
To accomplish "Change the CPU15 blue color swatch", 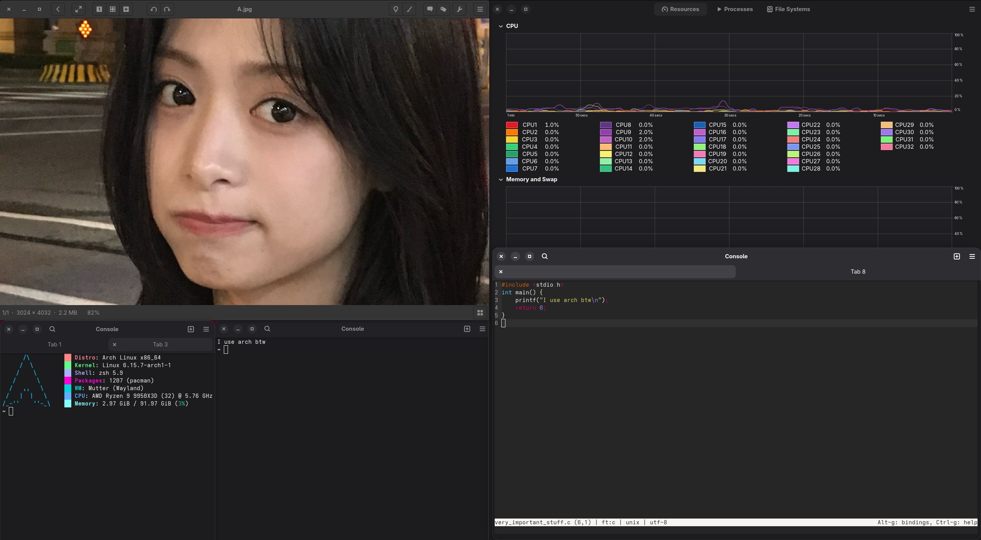I will [x=700, y=125].
